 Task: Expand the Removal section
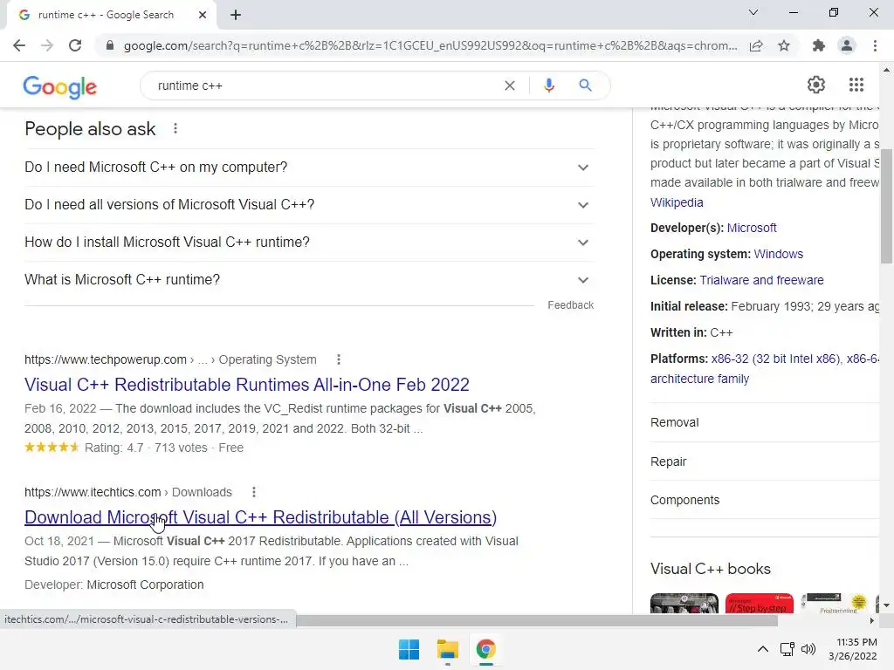click(x=765, y=423)
